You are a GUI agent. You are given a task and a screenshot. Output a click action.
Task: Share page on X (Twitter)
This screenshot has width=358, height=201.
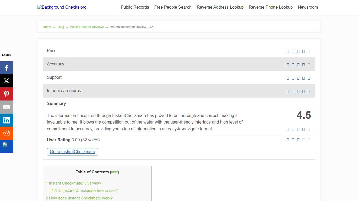pyautogui.click(x=7, y=81)
